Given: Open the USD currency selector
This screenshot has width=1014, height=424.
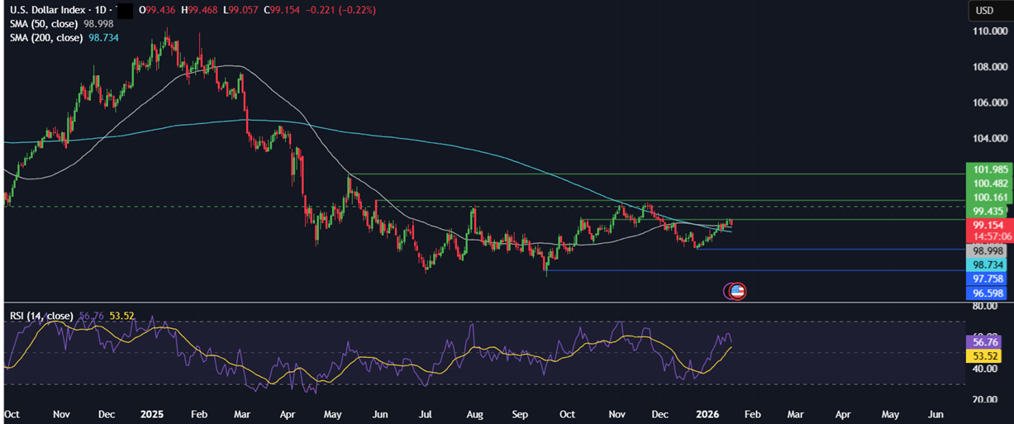Looking at the screenshot, I should [x=983, y=11].
